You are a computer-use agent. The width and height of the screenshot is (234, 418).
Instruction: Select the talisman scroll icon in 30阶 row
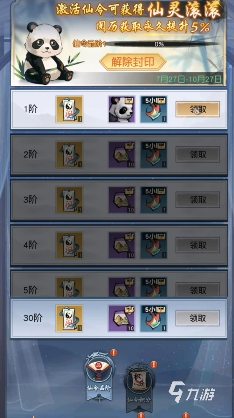[69, 318]
